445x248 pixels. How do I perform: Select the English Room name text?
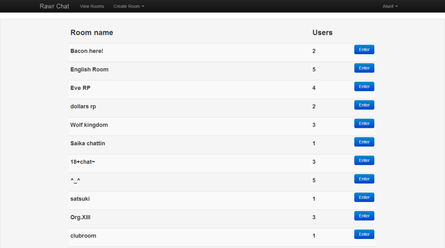[x=90, y=70]
